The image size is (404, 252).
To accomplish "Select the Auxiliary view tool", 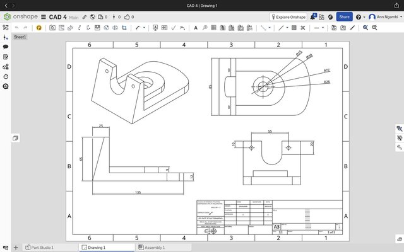I will click(70, 28).
